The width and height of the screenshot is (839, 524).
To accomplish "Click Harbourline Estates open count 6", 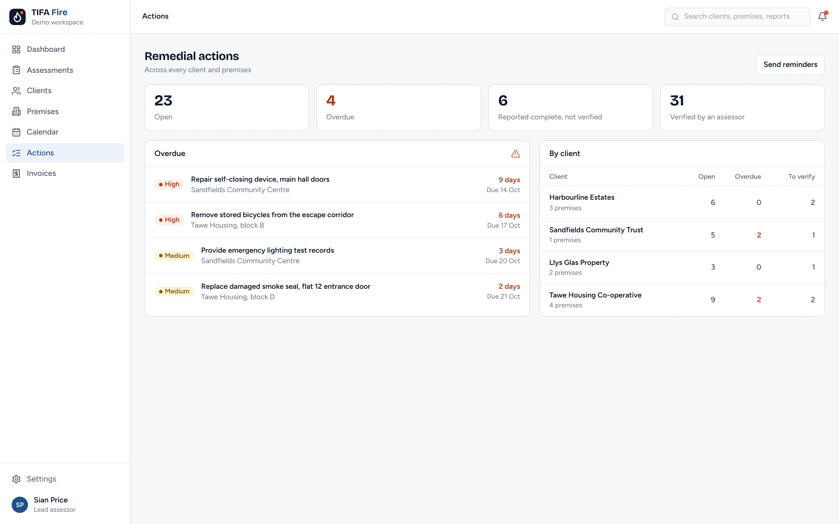I will [x=713, y=202].
